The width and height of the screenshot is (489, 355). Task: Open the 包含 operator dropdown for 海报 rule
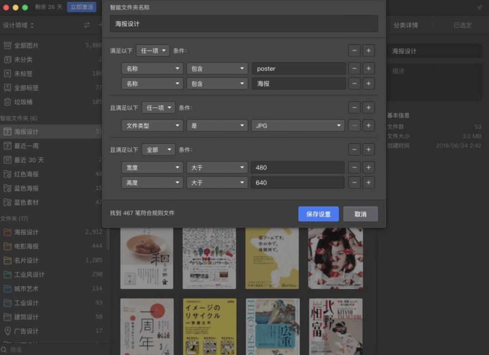[217, 83]
